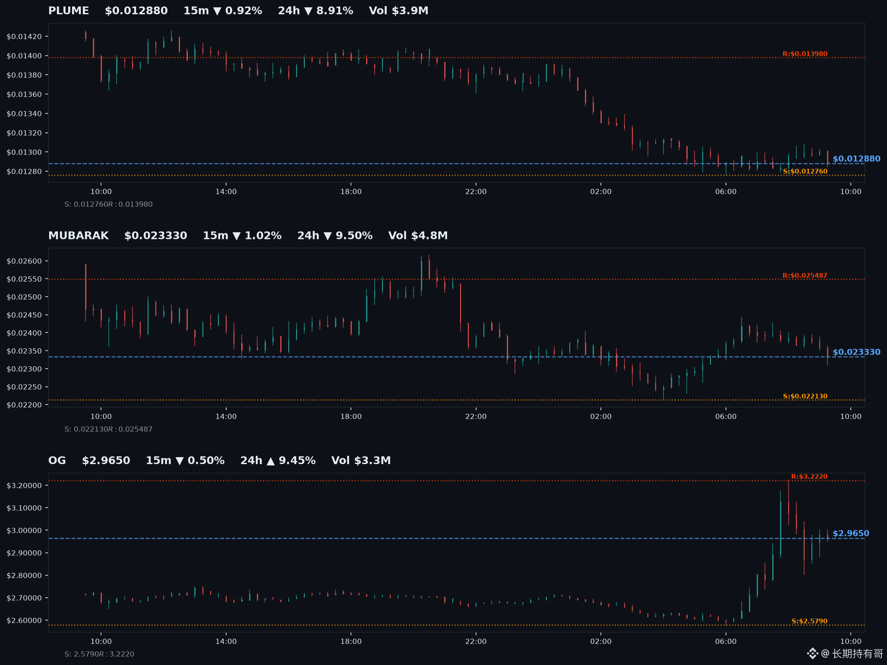
Task: Click the "24h ▲ 9.45%" change value
Action: coord(278,461)
